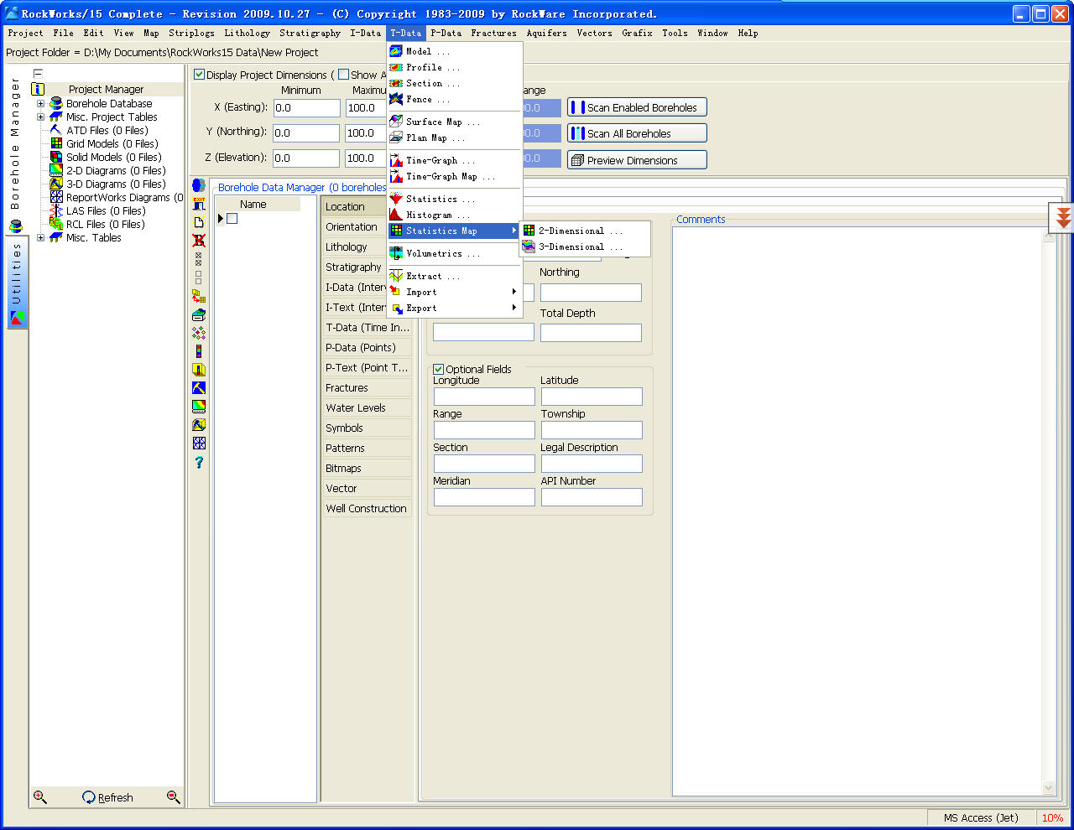Click the MS Access (Jet) status entry
The height and width of the screenshot is (830, 1074).
coord(980,818)
